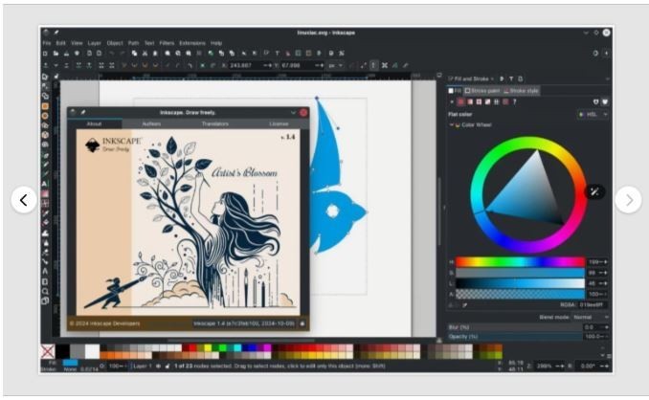649x400 pixels.
Task: Select the Zoom magnifier tool in toolbox
Action: pyautogui.click(x=45, y=291)
